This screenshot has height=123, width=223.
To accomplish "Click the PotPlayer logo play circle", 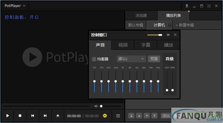I will (32, 57).
